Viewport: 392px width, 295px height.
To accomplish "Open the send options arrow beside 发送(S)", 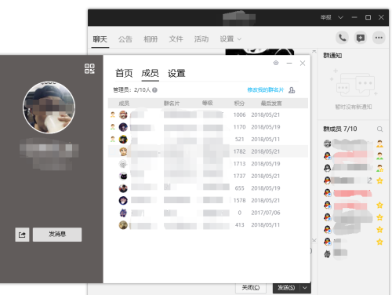I will tap(305, 288).
